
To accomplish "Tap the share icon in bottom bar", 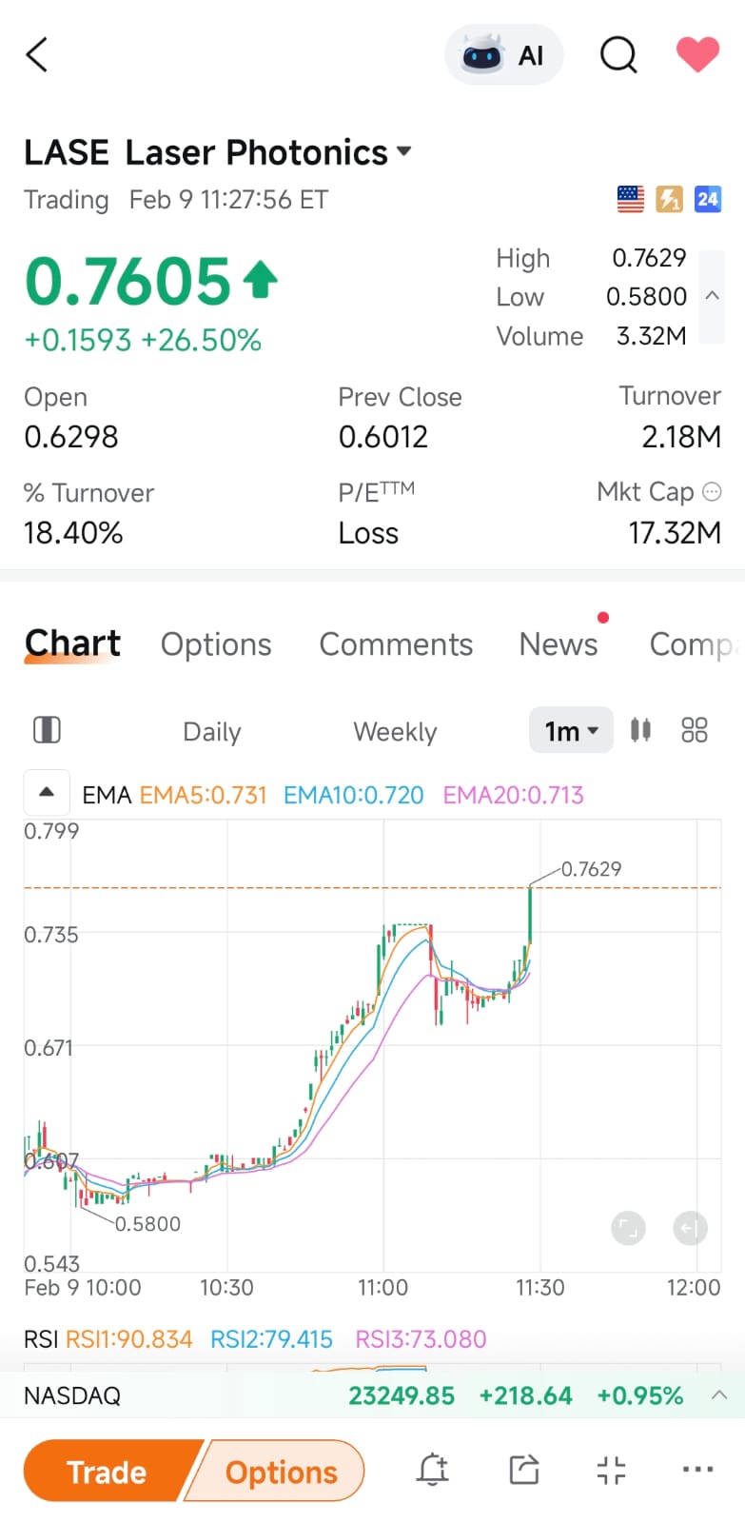I will click(523, 1470).
